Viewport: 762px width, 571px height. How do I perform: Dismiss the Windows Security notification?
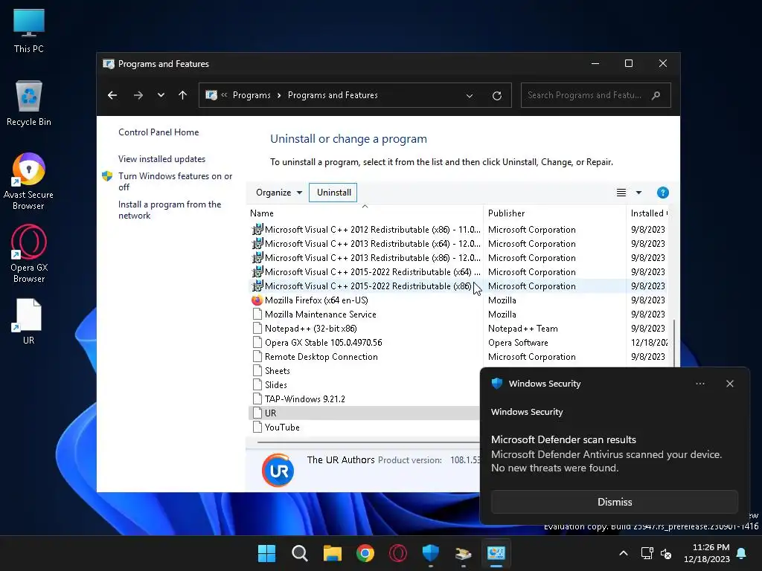click(614, 502)
